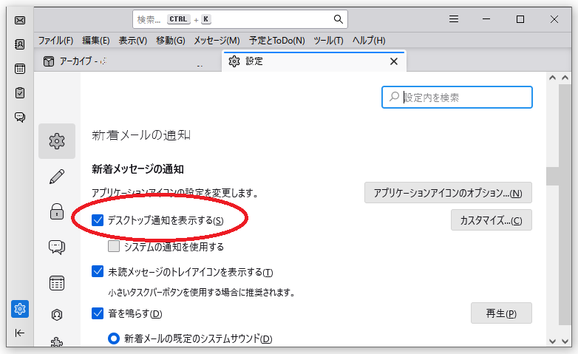Collapse the spaces toolbar with arrow icon

[20, 333]
